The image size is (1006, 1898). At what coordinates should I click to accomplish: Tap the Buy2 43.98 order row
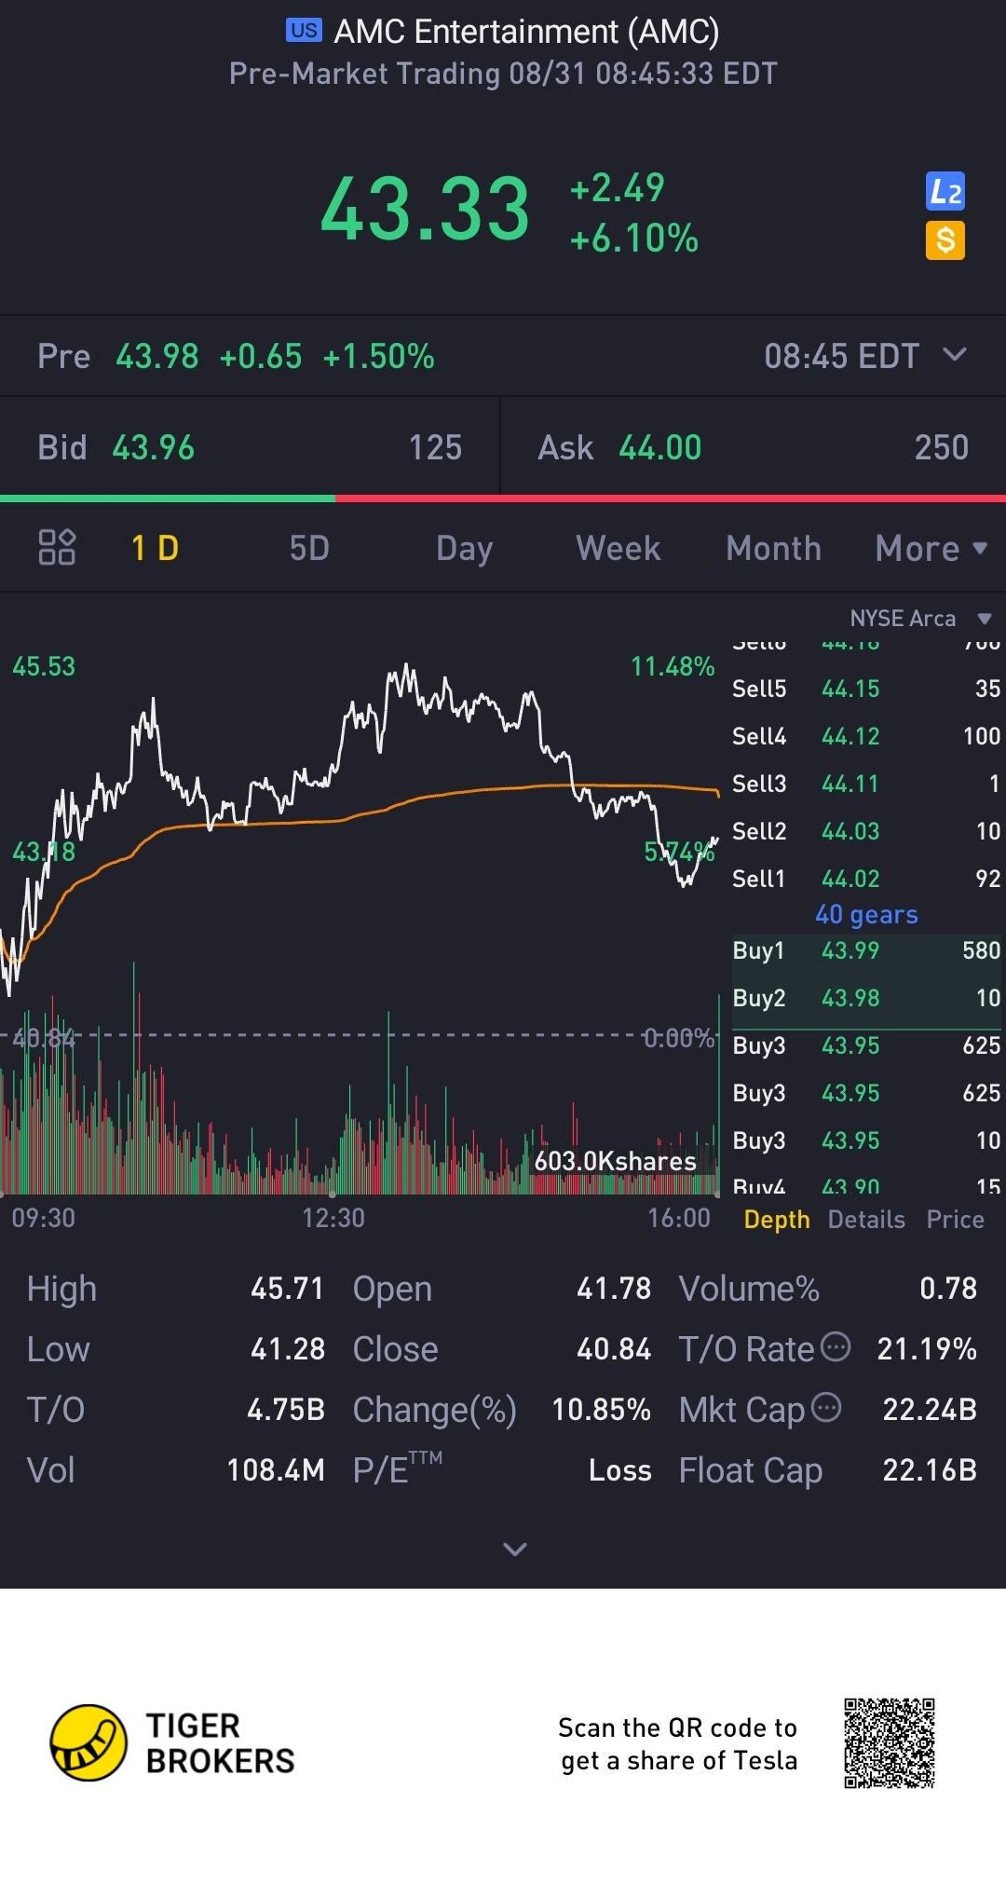click(866, 998)
